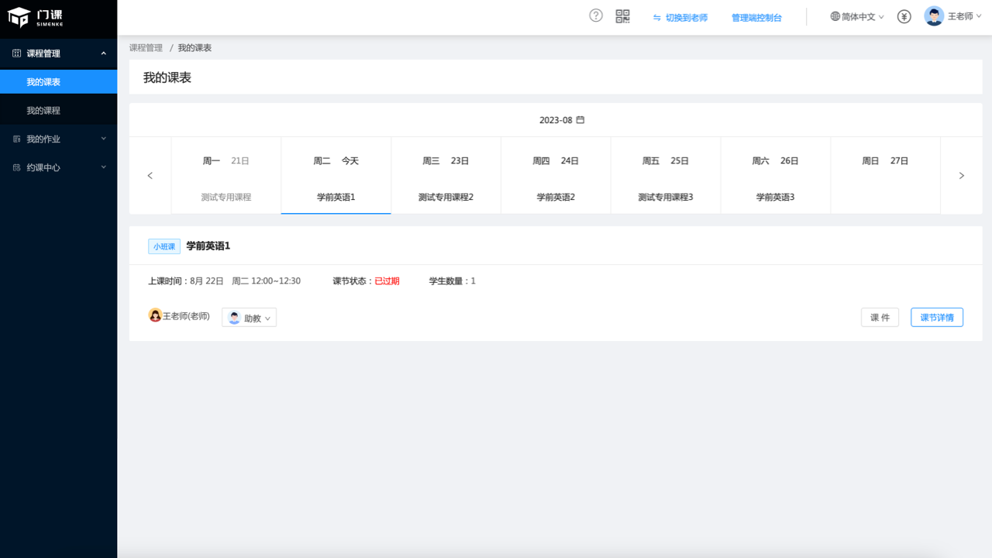Open 课节详情 lesson detail page

click(x=936, y=317)
